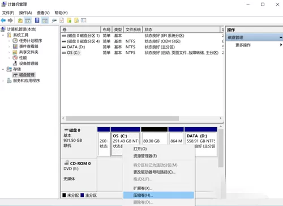Click the Up one level folder icon
283x206 pixels.
[20, 20]
